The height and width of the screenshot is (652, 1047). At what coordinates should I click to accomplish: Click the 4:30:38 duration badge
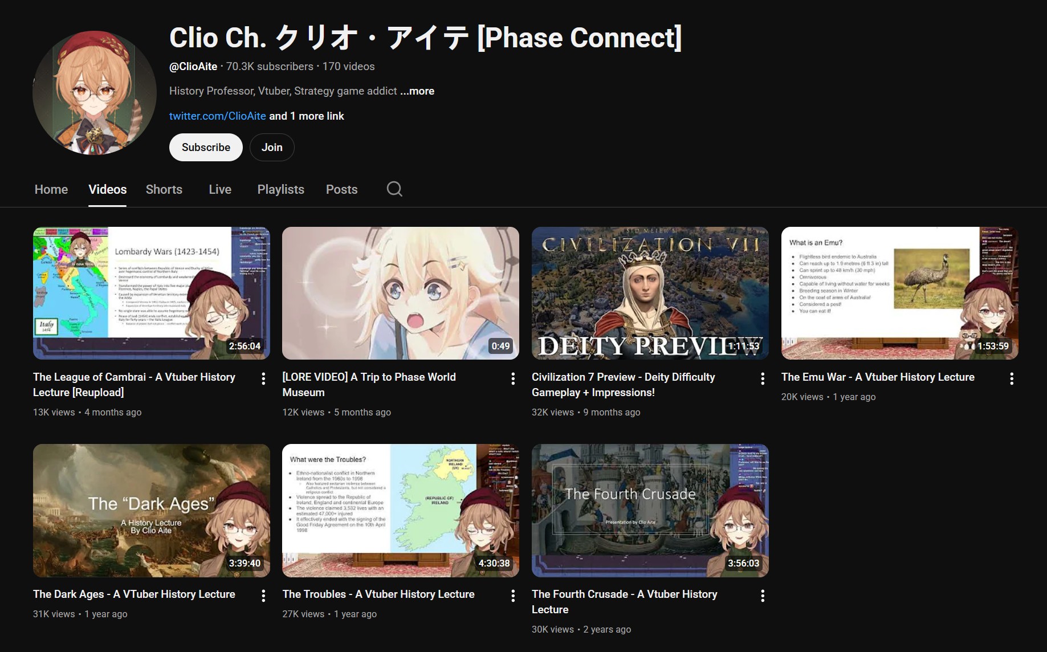click(494, 563)
